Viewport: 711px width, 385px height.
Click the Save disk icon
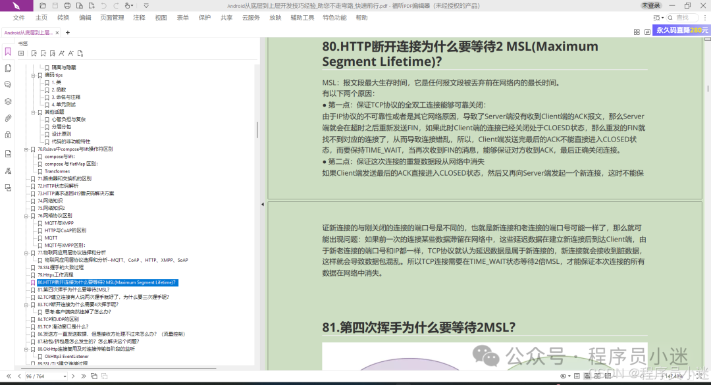point(55,6)
